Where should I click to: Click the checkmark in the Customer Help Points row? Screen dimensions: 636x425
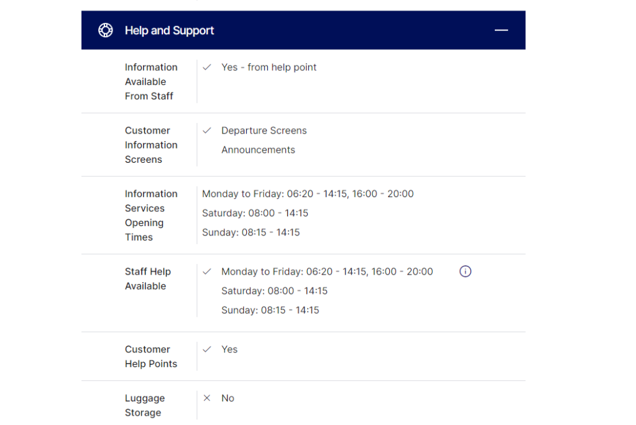tap(207, 349)
